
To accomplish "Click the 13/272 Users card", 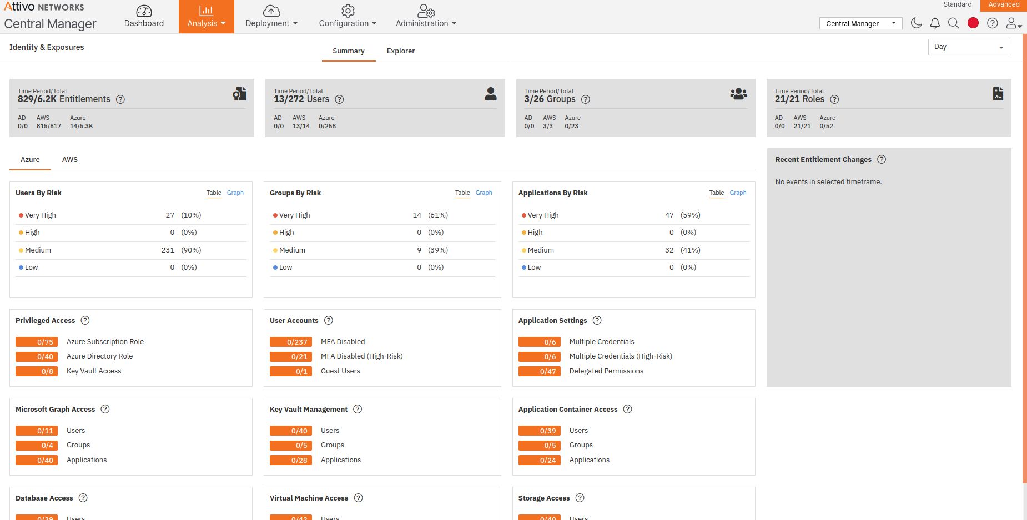I will tap(385, 108).
